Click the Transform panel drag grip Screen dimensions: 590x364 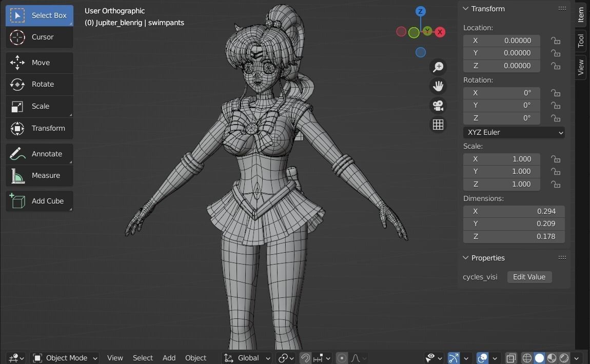point(562,8)
